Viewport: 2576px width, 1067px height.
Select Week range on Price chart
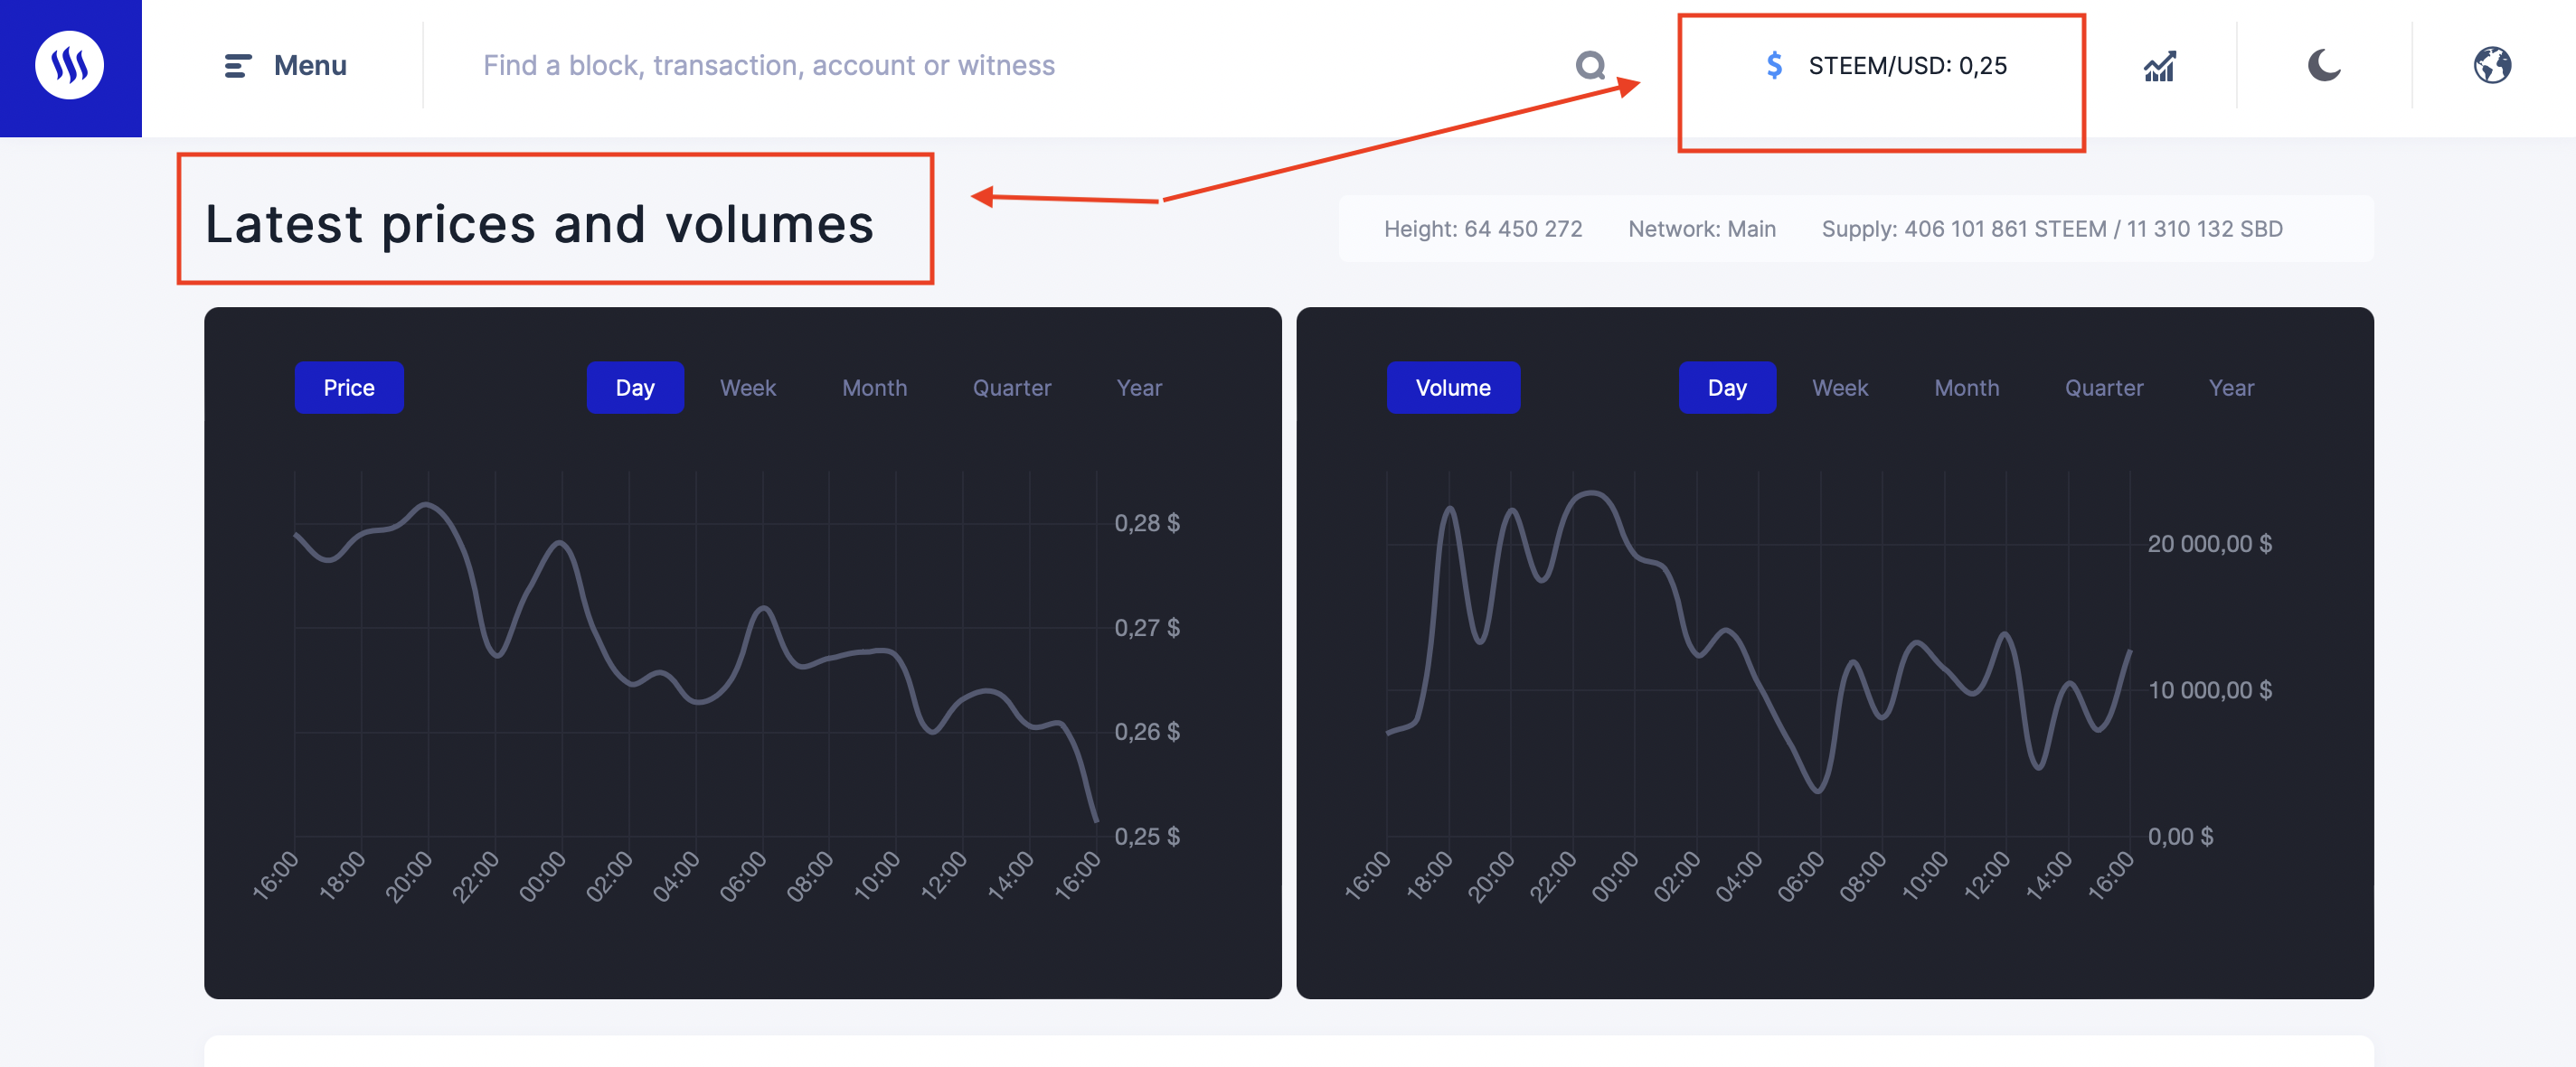[747, 388]
